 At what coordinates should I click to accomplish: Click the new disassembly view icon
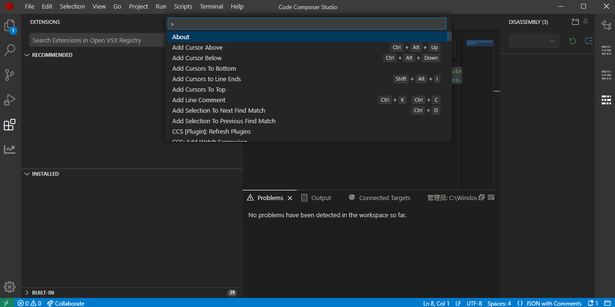coord(575,22)
